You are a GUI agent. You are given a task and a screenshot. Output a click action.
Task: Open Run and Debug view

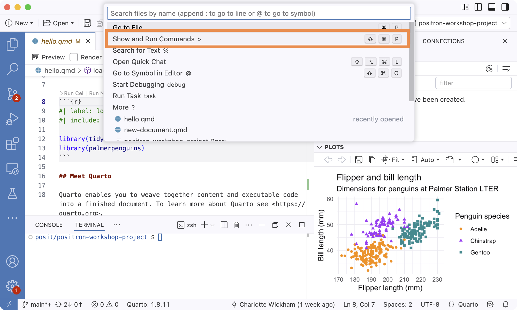coord(12,119)
